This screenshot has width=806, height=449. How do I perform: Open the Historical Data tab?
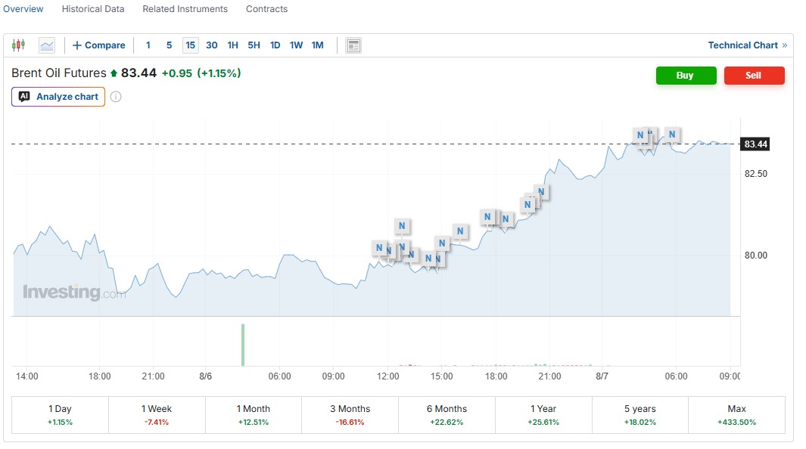click(93, 9)
